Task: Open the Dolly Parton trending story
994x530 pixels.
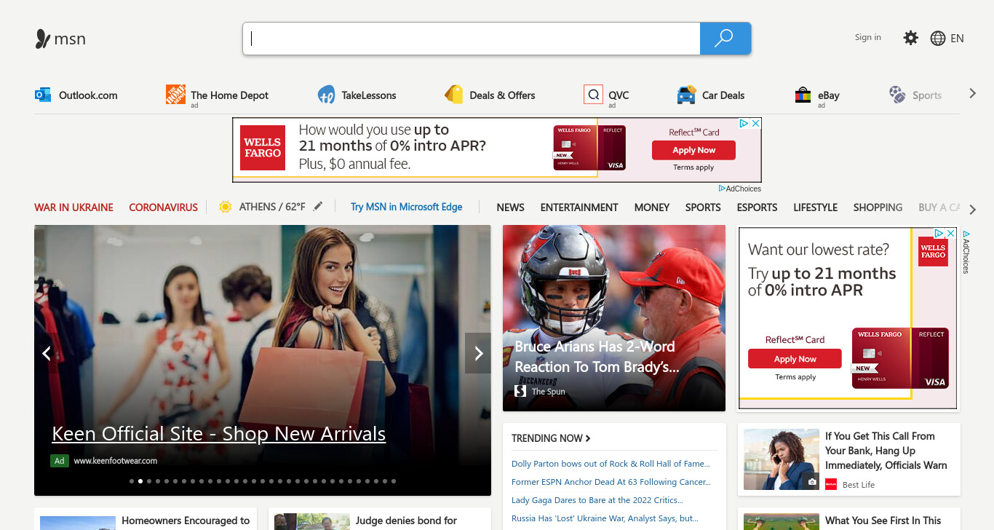Action: coord(611,464)
